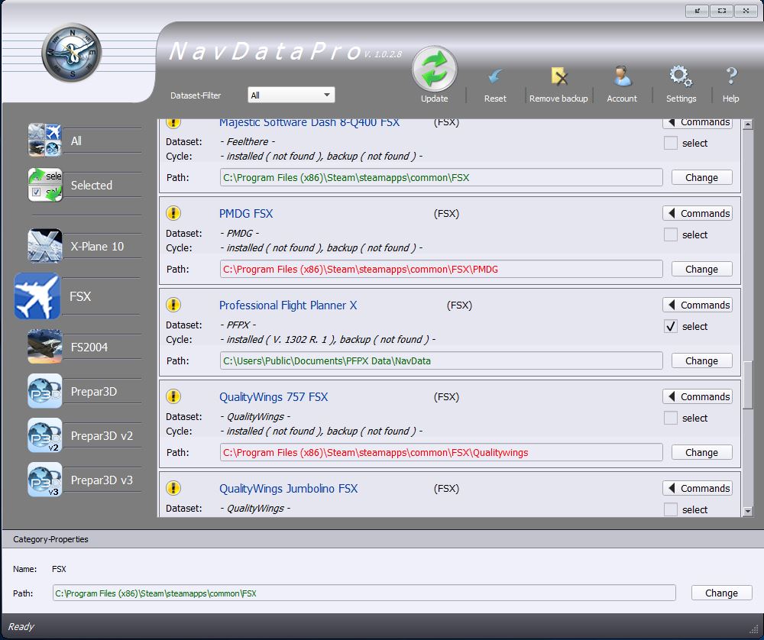Click the PFPX Data NavData path field
Screen dimensions: 764x640
pyautogui.click(x=442, y=360)
